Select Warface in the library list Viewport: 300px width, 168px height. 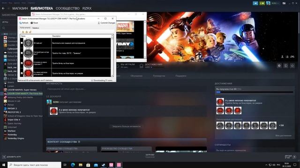pos(11,131)
